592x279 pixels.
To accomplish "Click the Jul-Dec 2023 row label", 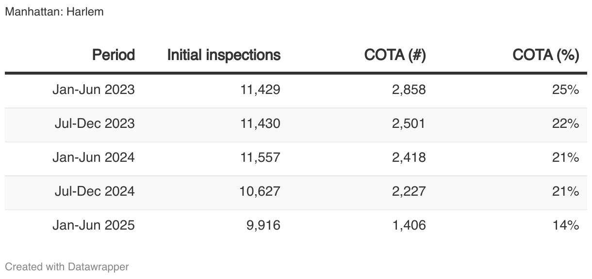I will click(x=95, y=124).
